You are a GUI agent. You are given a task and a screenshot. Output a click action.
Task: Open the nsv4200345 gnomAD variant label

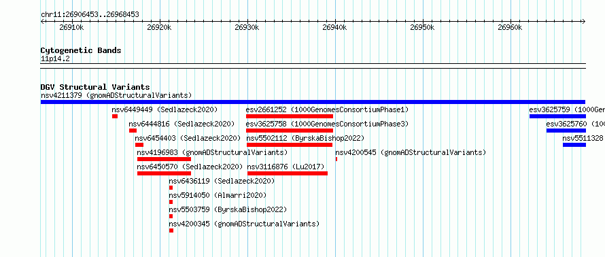(245, 224)
